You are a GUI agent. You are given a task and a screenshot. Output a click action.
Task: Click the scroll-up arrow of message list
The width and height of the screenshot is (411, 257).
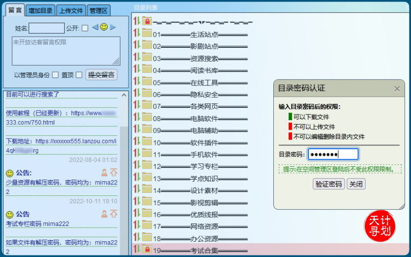pyautogui.click(x=124, y=95)
